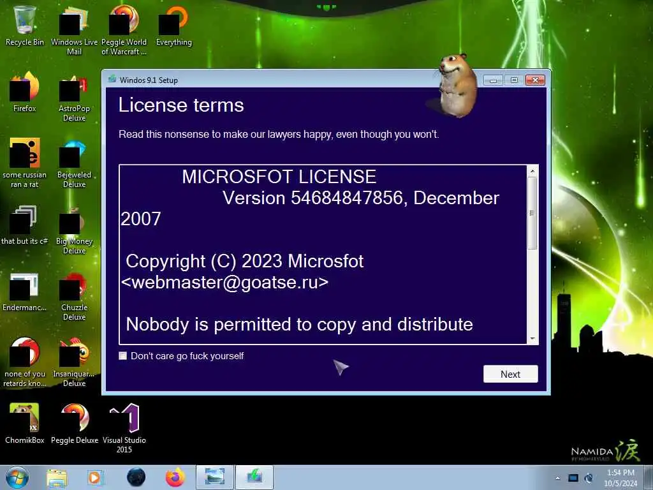Minimize the Windos 9.1 Setup window

coord(493,80)
